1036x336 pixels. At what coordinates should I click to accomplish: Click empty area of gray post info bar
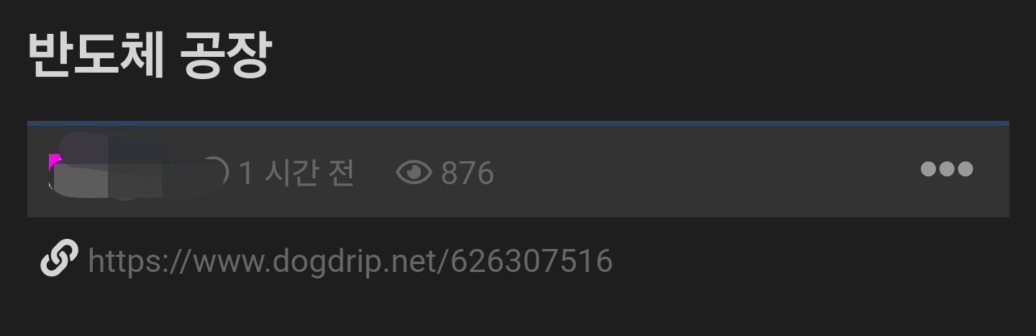(x=705, y=173)
